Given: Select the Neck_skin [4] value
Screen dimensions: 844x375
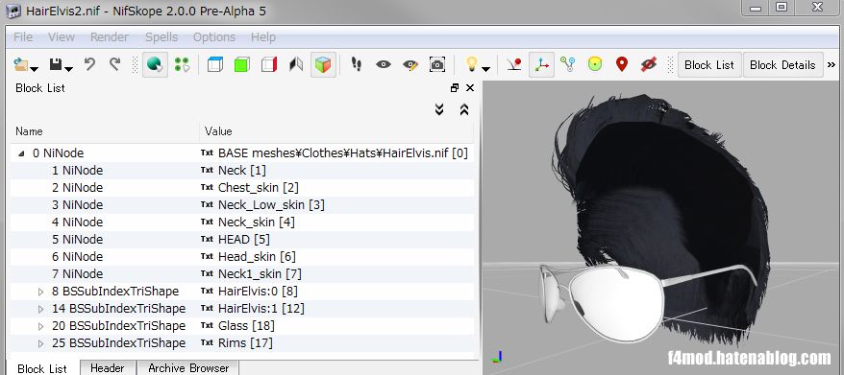Looking at the screenshot, I should coord(257,223).
